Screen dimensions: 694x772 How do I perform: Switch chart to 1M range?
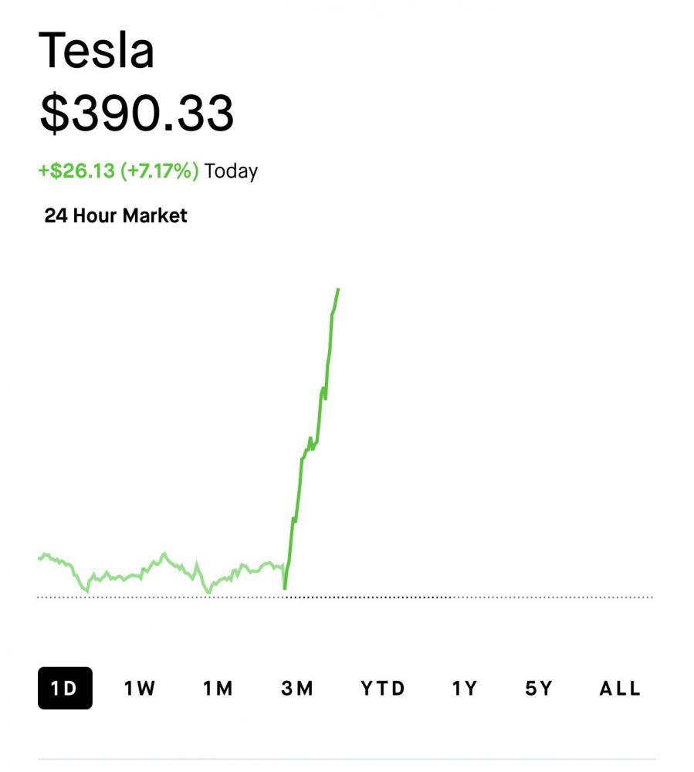pyautogui.click(x=218, y=688)
